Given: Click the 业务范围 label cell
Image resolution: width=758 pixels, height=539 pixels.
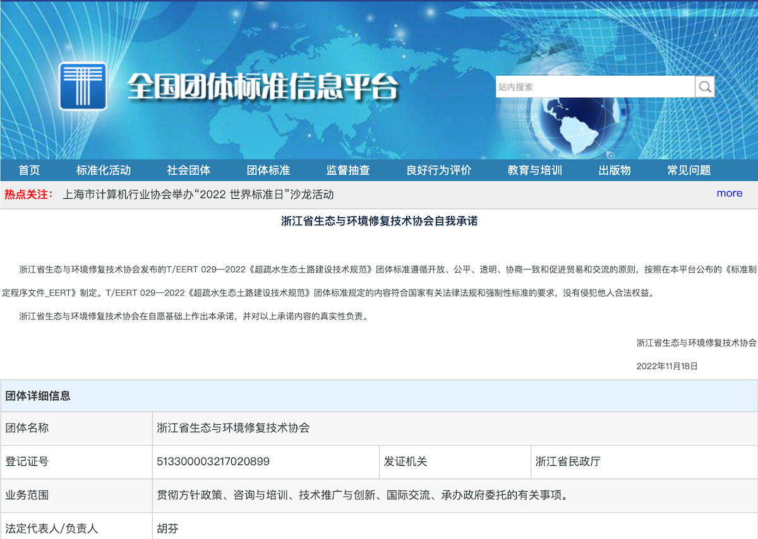Looking at the screenshot, I should pyautogui.click(x=76, y=495).
